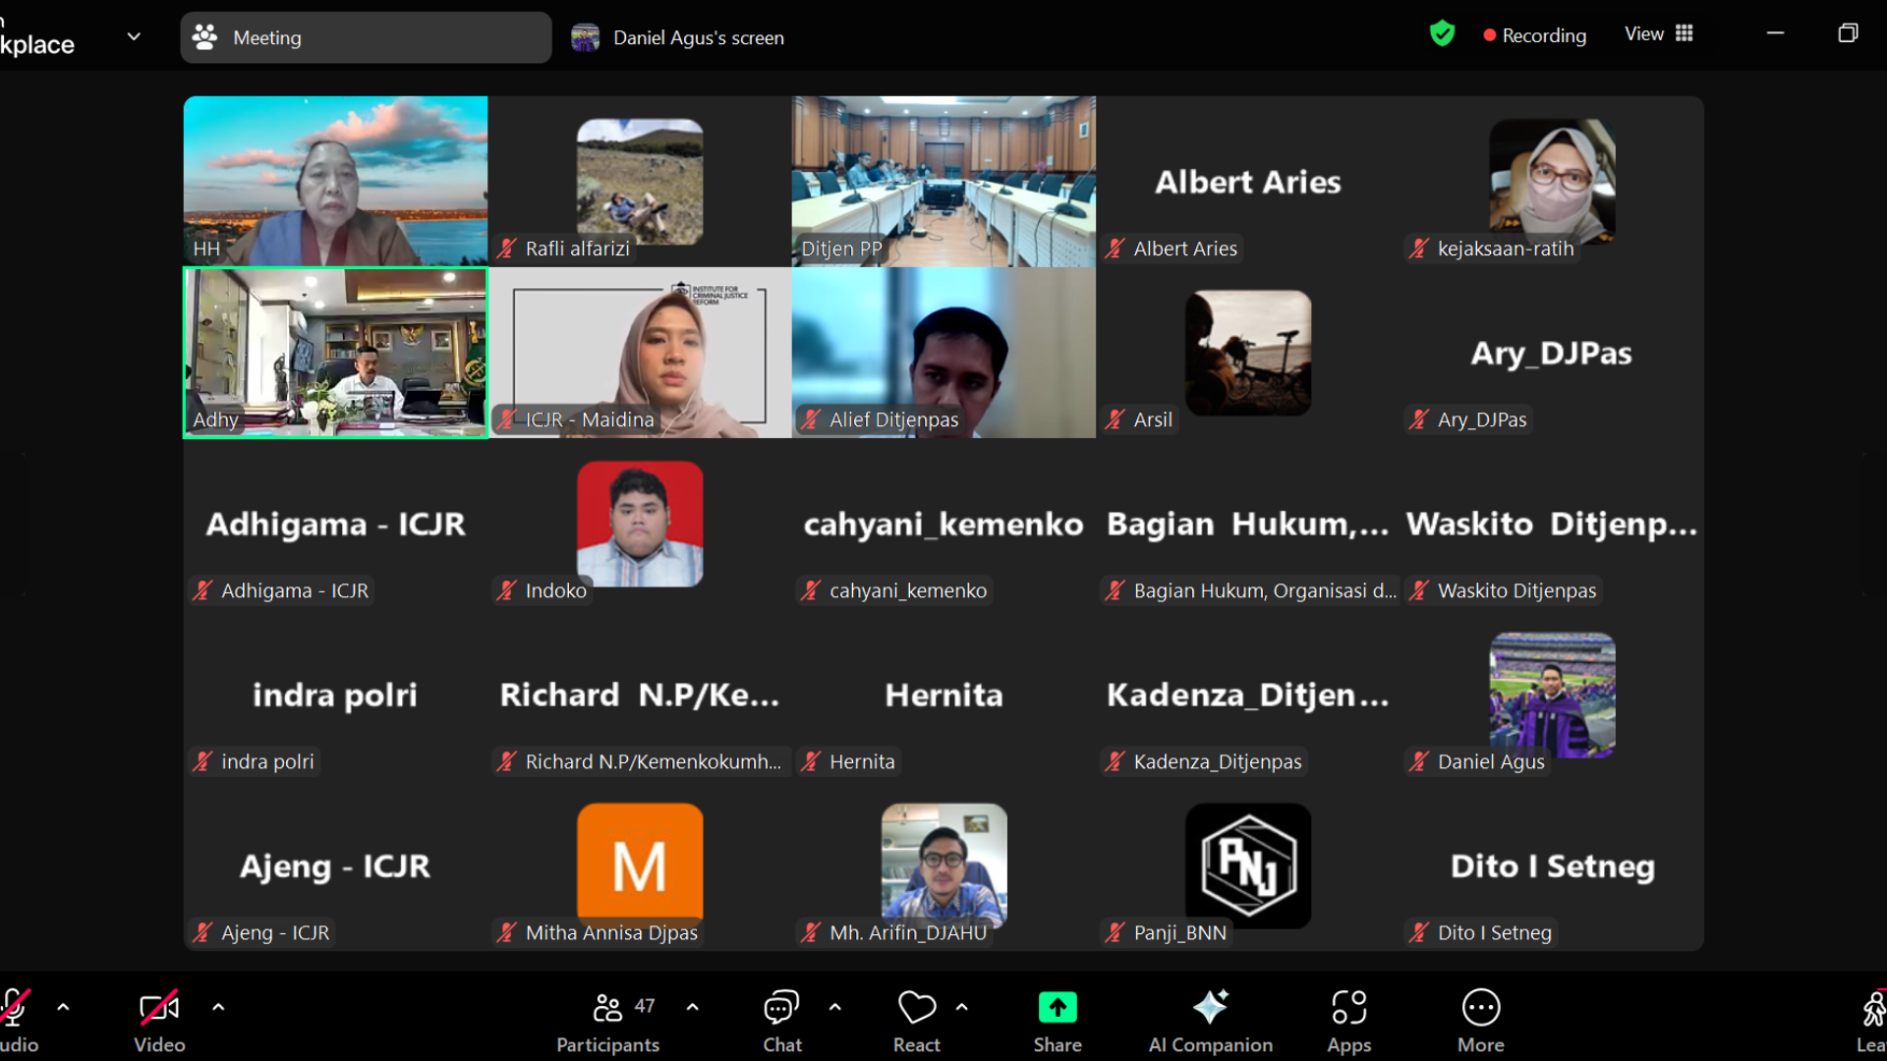Open the More options menu
Image resolution: width=1887 pixels, height=1061 pixels.
click(1481, 1022)
